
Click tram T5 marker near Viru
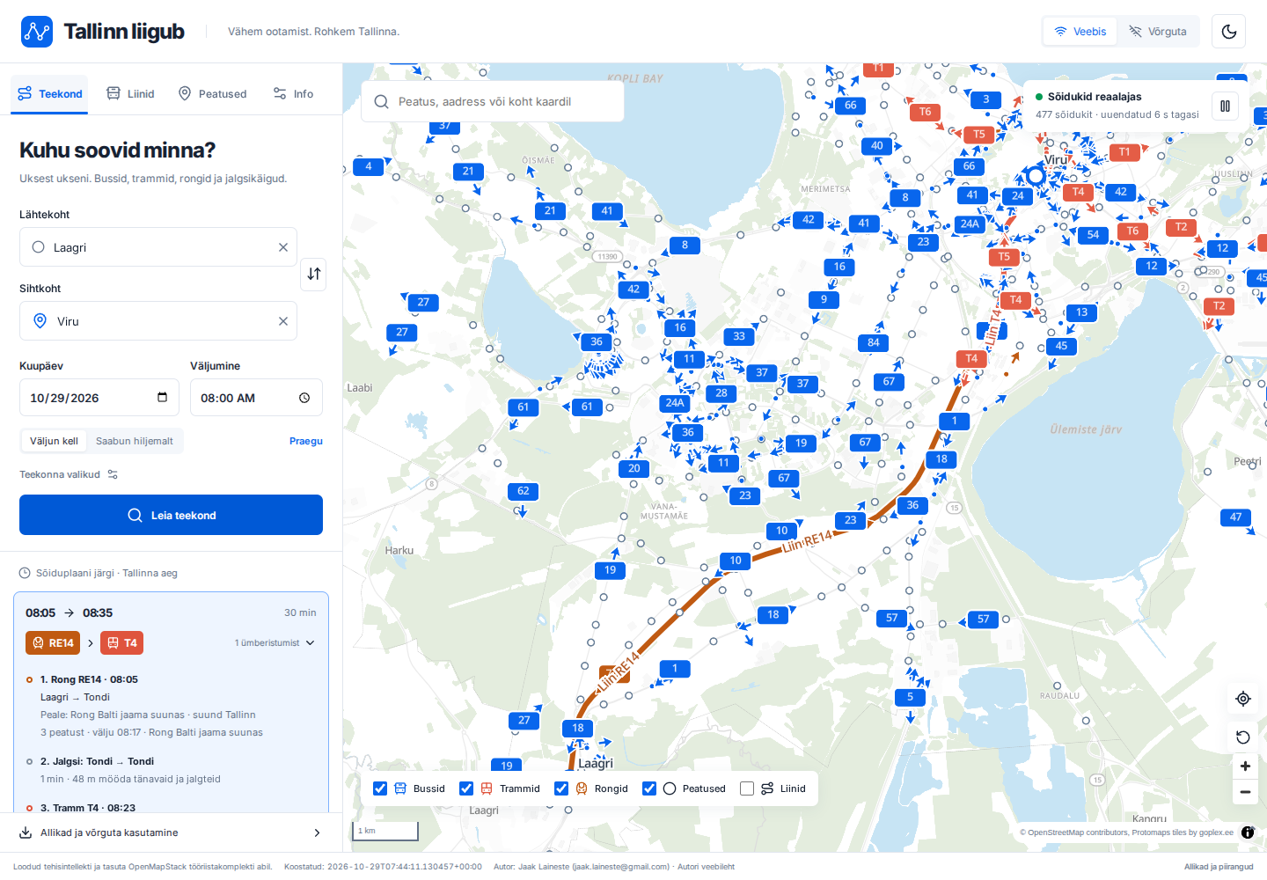[x=979, y=135]
